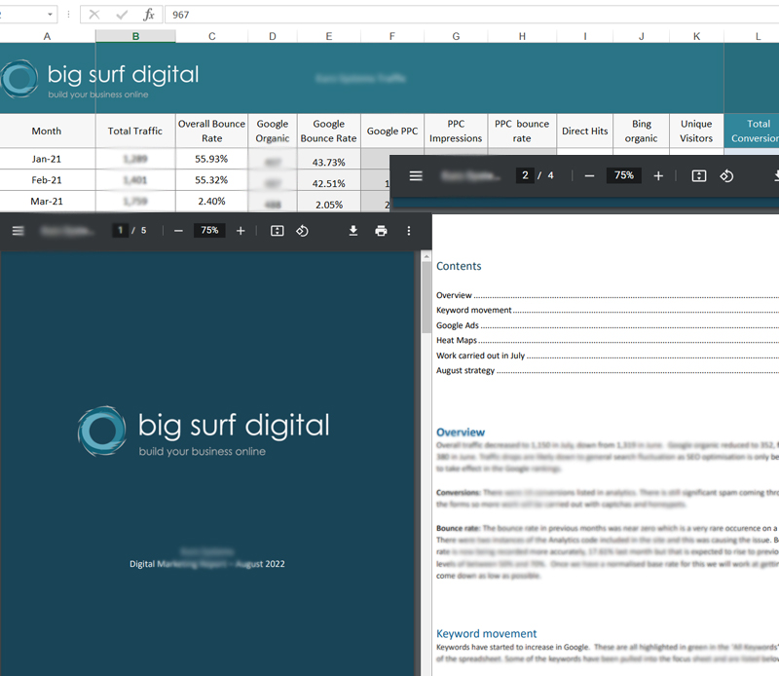
Task: Select column C header
Action: pyautogui.click(x=211, y=36)
